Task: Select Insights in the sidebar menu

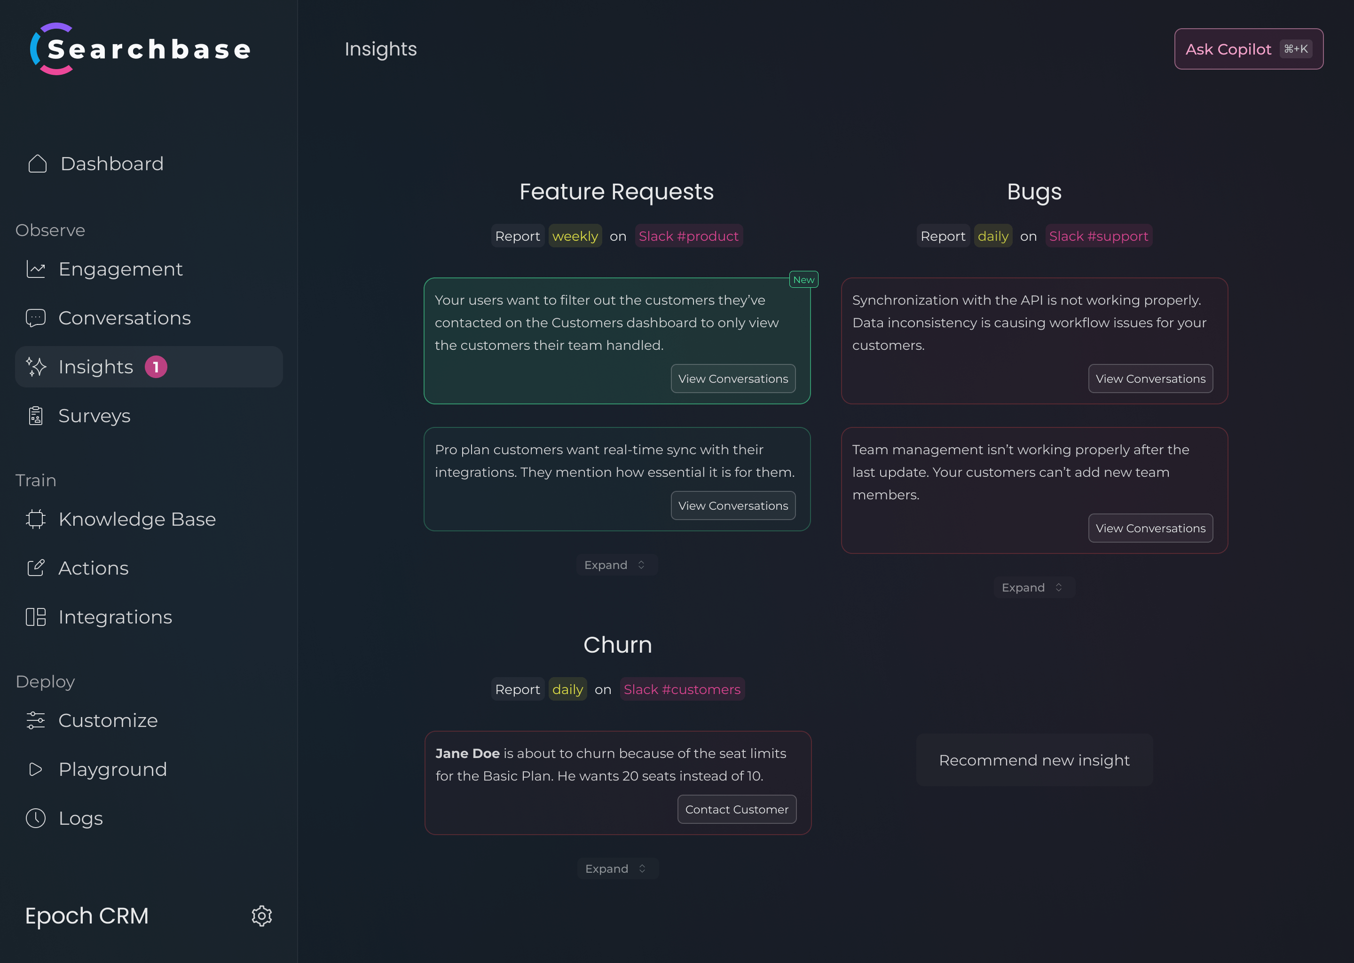Action: (96, 367)
